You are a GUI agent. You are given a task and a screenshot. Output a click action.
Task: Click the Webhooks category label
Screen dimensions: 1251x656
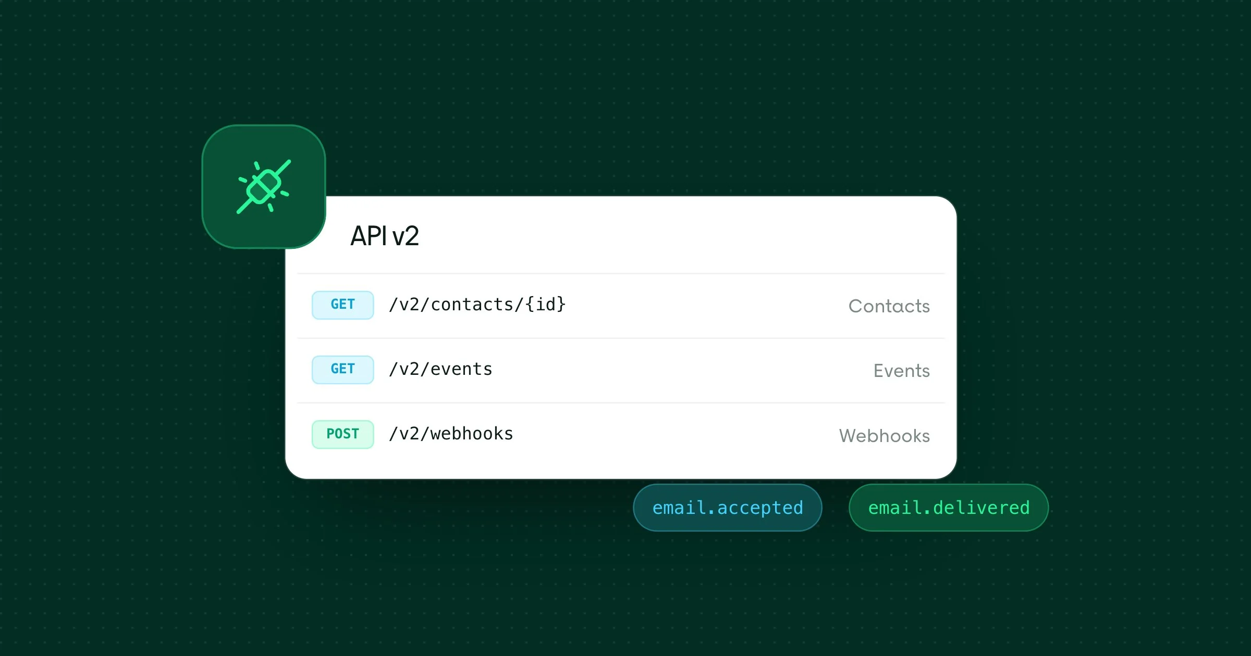[884, 436]
